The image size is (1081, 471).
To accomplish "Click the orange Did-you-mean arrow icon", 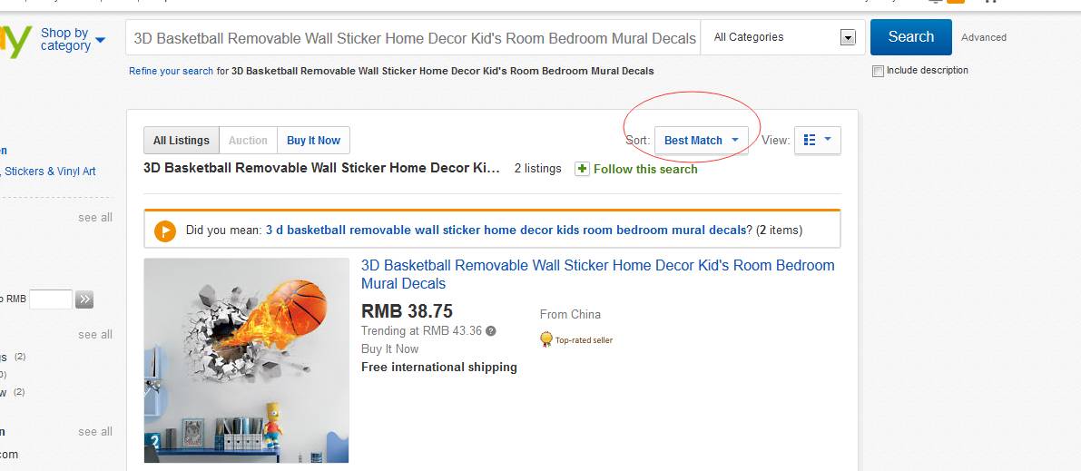I will (x=165, y=231).
